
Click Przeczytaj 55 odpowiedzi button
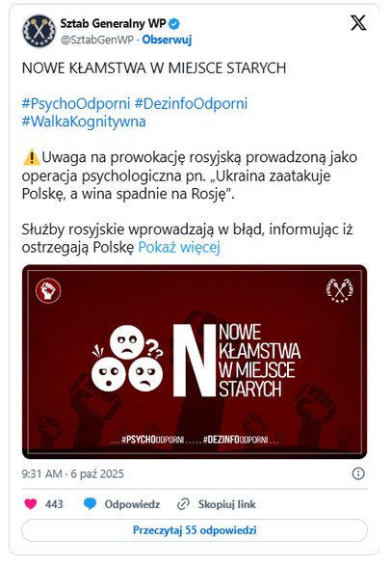point(195,530)
